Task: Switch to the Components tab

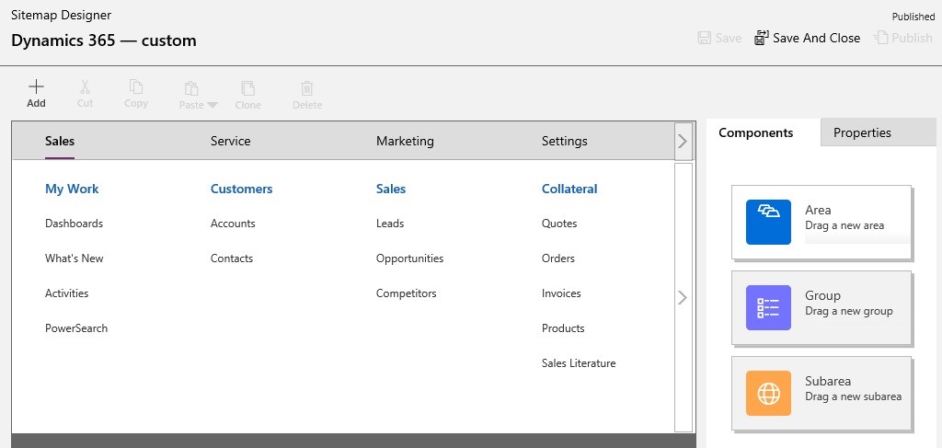Action: pyautogui.click(x=756, y=132)
